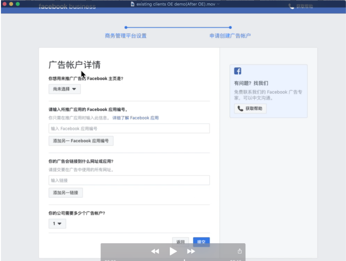The height and width of the screenshot is (261, 346).
Task: Click the yellow minimize window button
Action: tap(11, 4)
